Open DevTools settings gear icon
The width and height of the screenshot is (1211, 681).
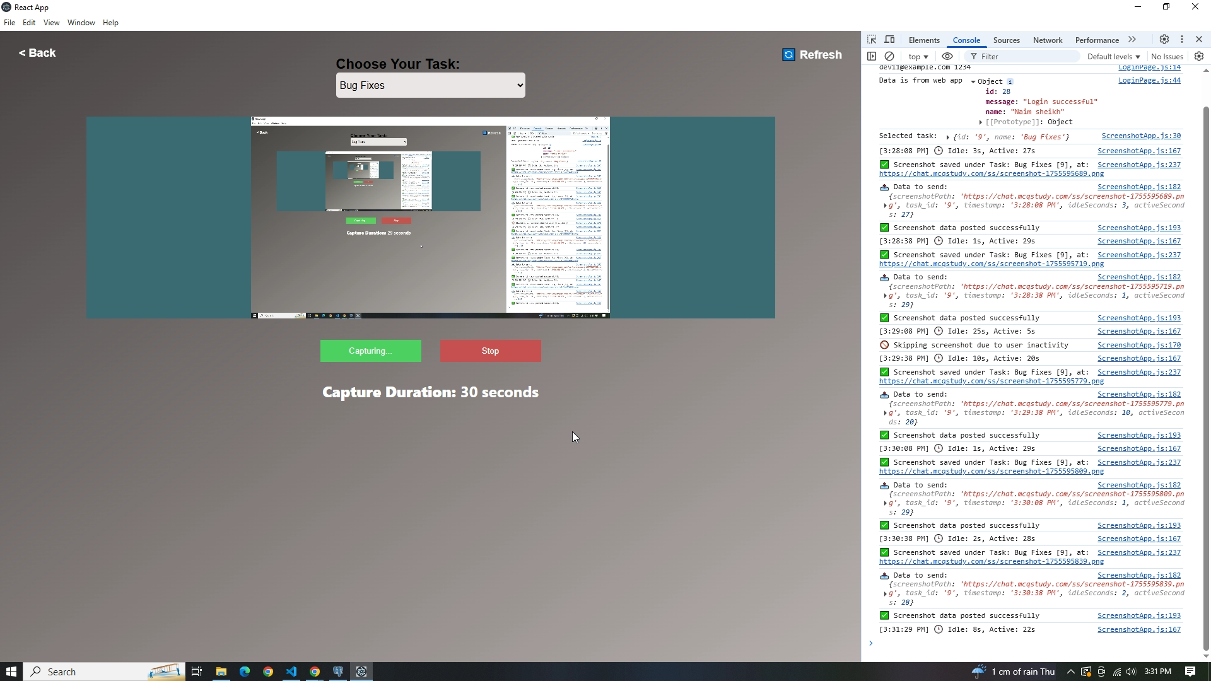1164,39
